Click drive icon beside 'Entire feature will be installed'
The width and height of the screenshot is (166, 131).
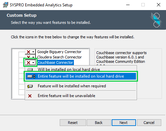tap(31, 76)
